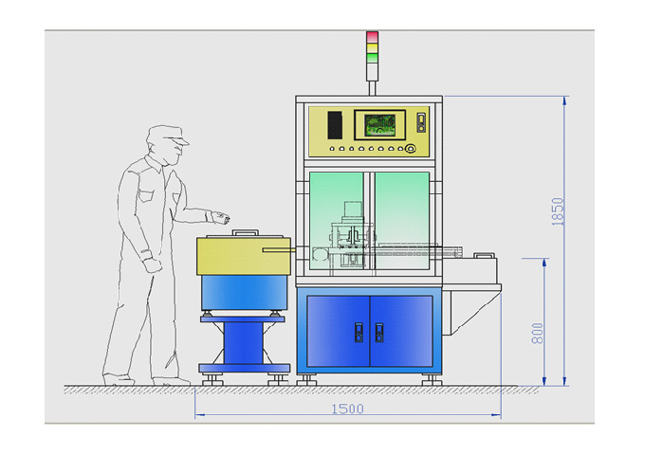Click the left cabinet door latch

(x=359, y=332)
